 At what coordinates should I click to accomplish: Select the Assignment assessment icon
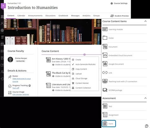pos(105,115)
